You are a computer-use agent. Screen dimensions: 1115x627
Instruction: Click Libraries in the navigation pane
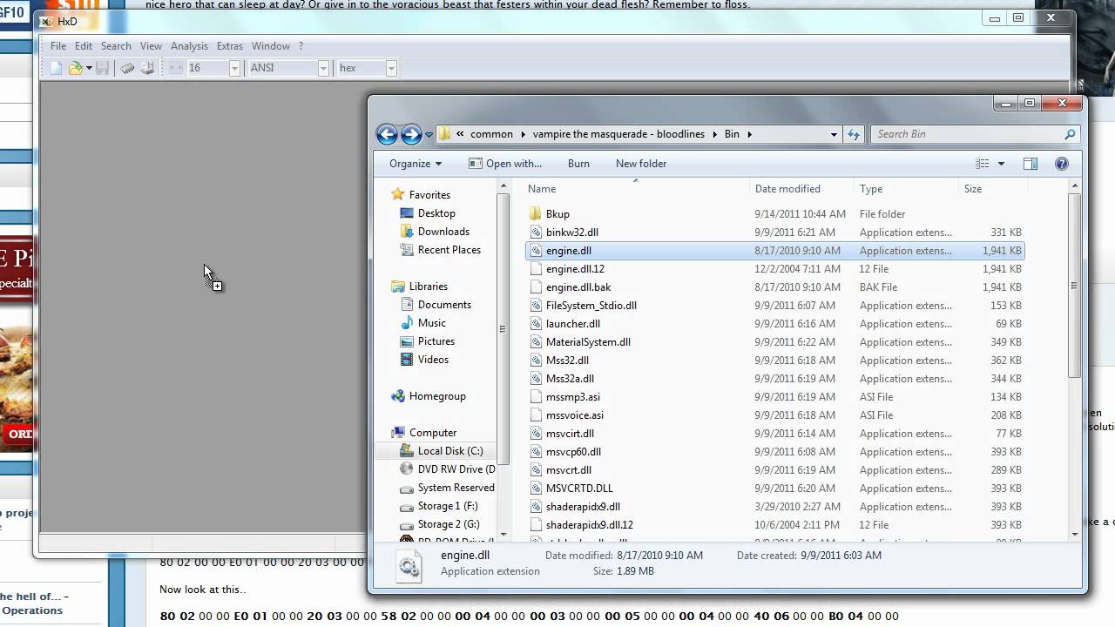(x=429, y=287)
